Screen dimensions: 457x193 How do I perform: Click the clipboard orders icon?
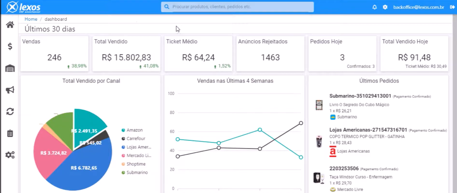[10, 134]
